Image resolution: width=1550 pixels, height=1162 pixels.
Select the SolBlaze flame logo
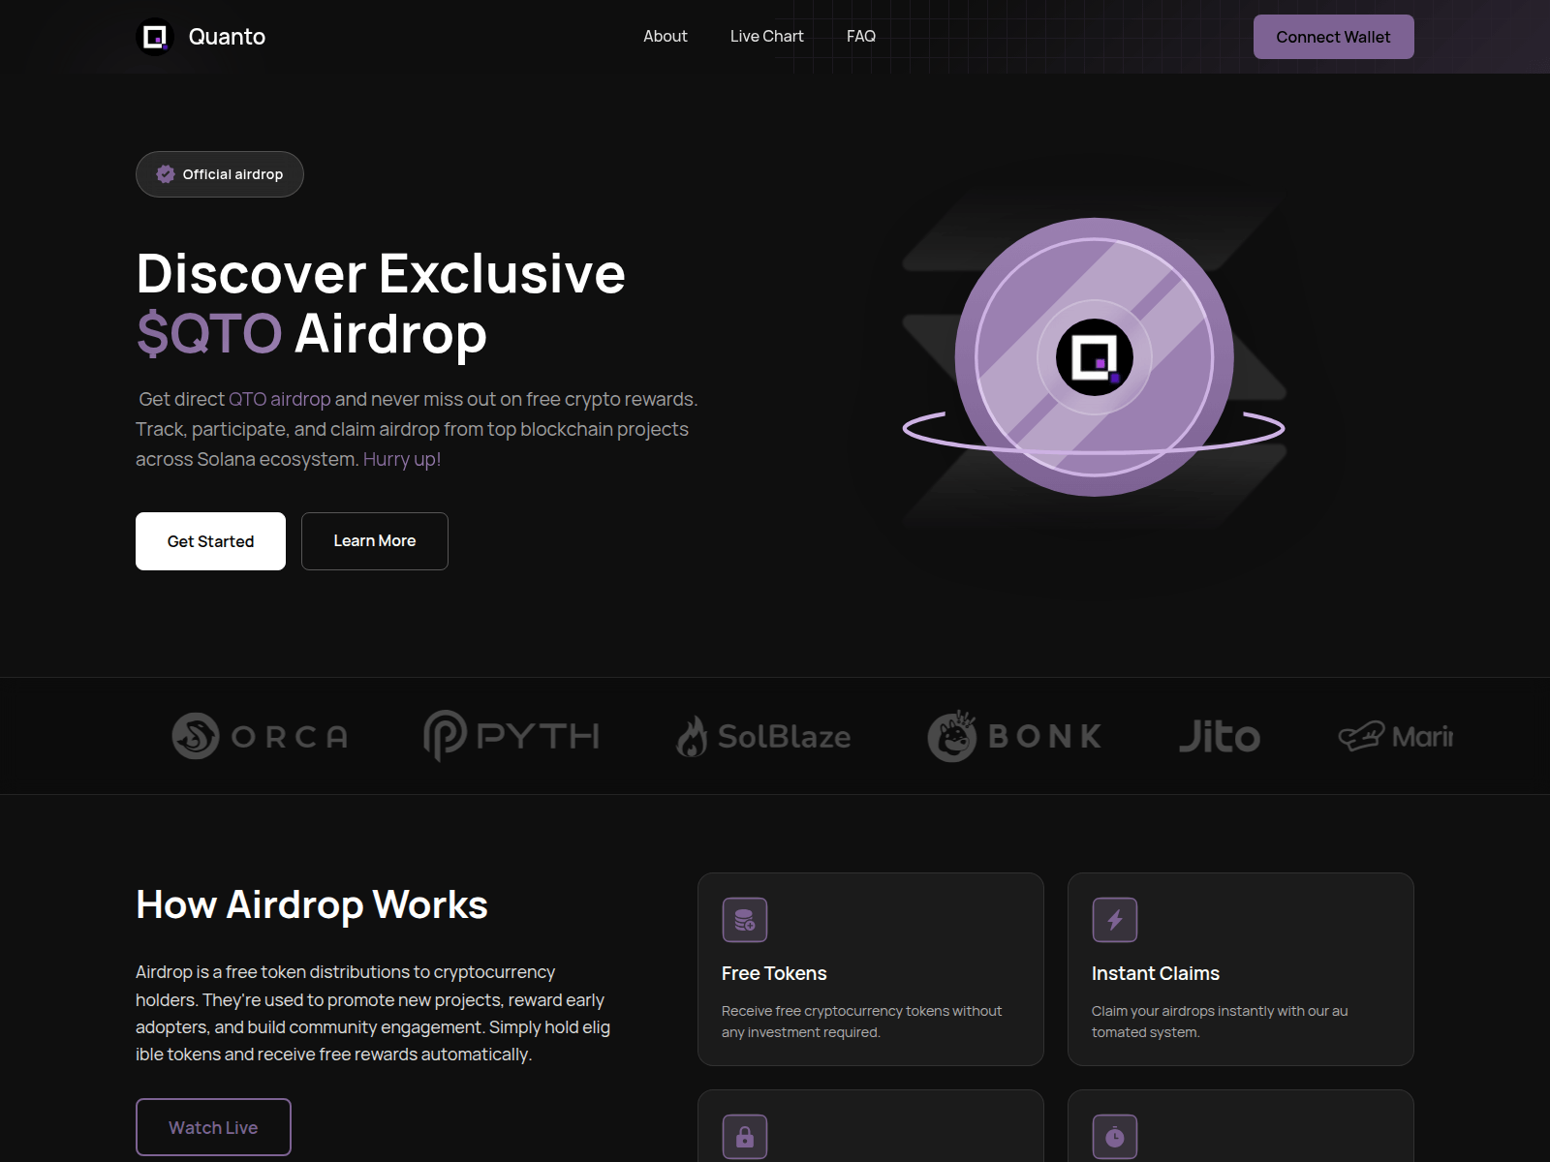[694, 736]
